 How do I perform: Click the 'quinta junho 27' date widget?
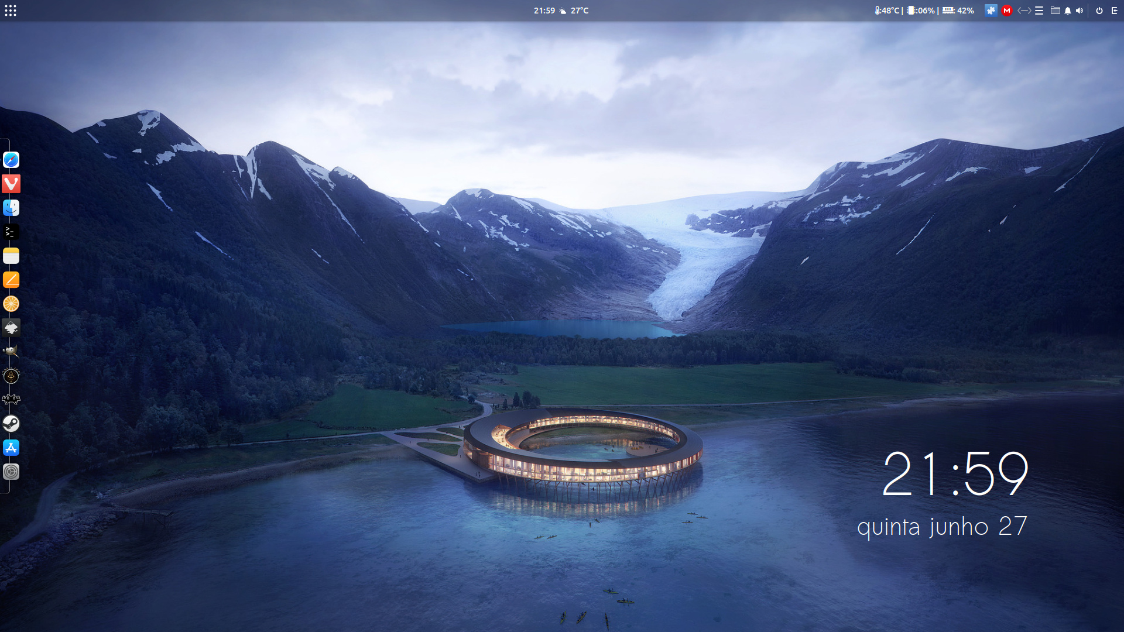click(943, 527)
